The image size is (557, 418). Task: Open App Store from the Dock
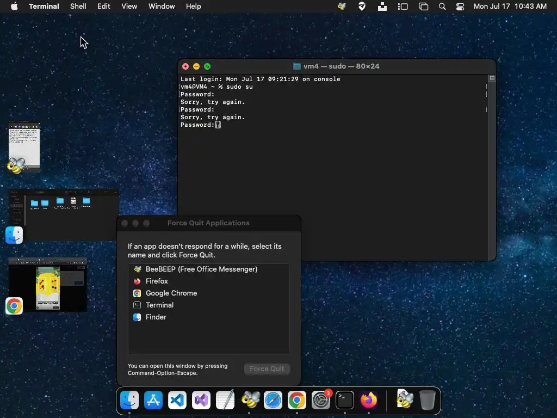point(153,400)
